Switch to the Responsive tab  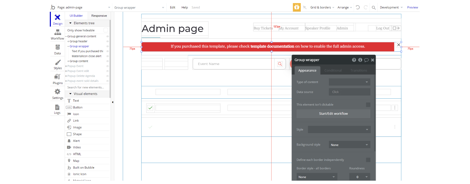click(99, 16)
